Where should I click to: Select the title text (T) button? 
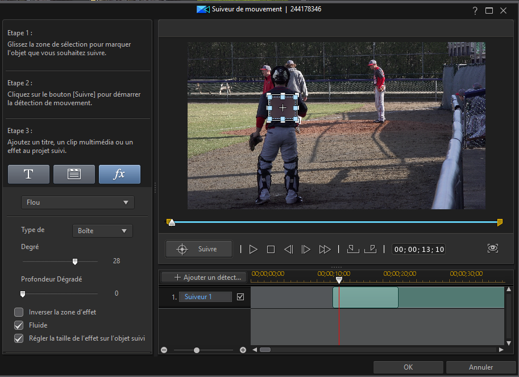pyautogui.click(x=28, y=175)
